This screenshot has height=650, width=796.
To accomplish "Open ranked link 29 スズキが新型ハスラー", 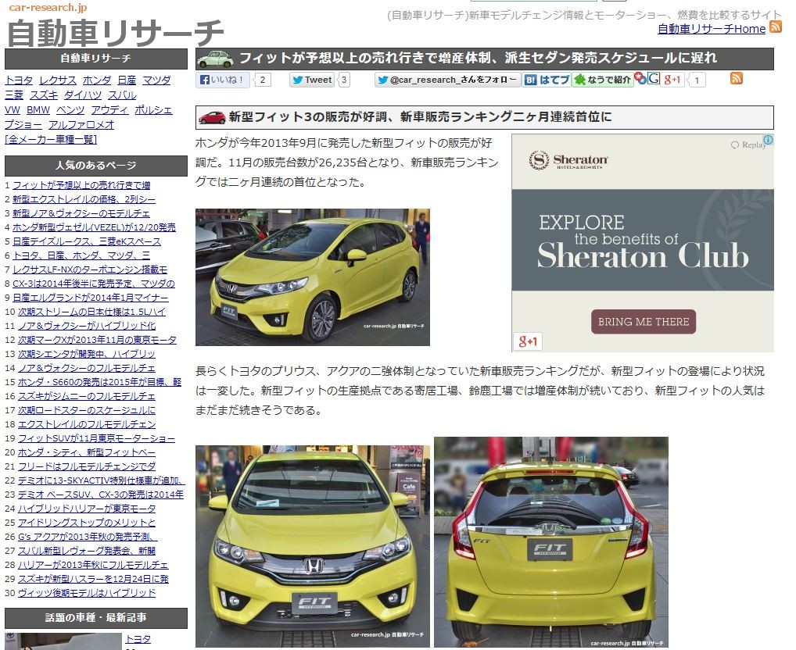I will pyautogui.click(x=93, y=578).
